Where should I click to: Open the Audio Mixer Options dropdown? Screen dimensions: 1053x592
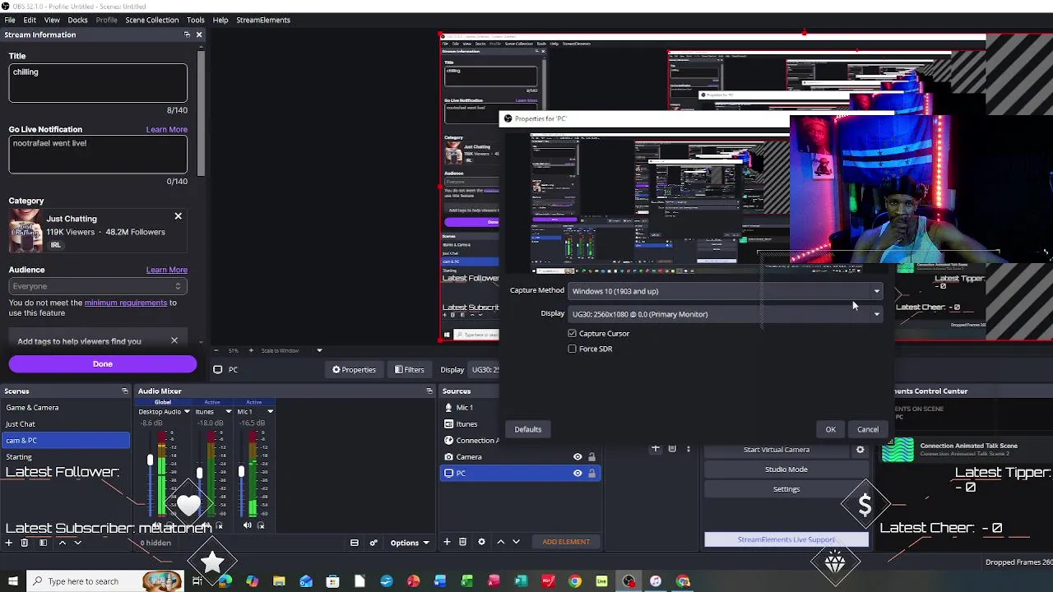coord(409,543)
